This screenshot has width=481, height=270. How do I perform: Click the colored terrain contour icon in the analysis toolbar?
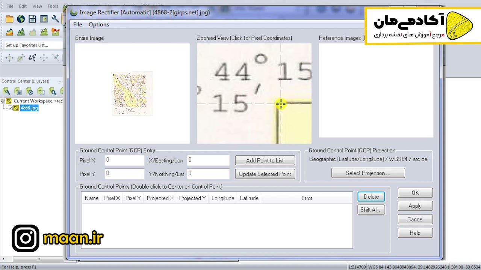coord(9,32)
